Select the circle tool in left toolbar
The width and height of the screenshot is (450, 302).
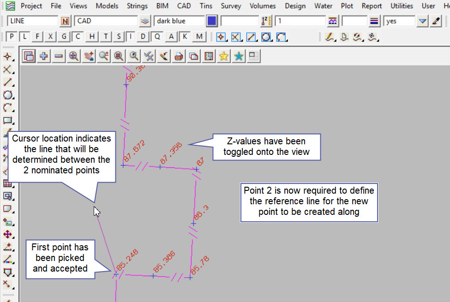pos(8,95)
